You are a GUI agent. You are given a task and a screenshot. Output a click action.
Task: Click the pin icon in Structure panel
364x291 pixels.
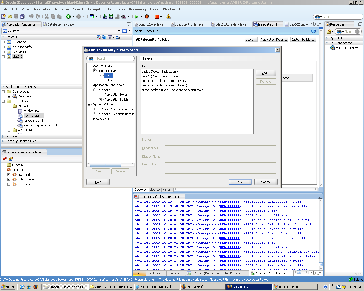click(x=5, y=159)
